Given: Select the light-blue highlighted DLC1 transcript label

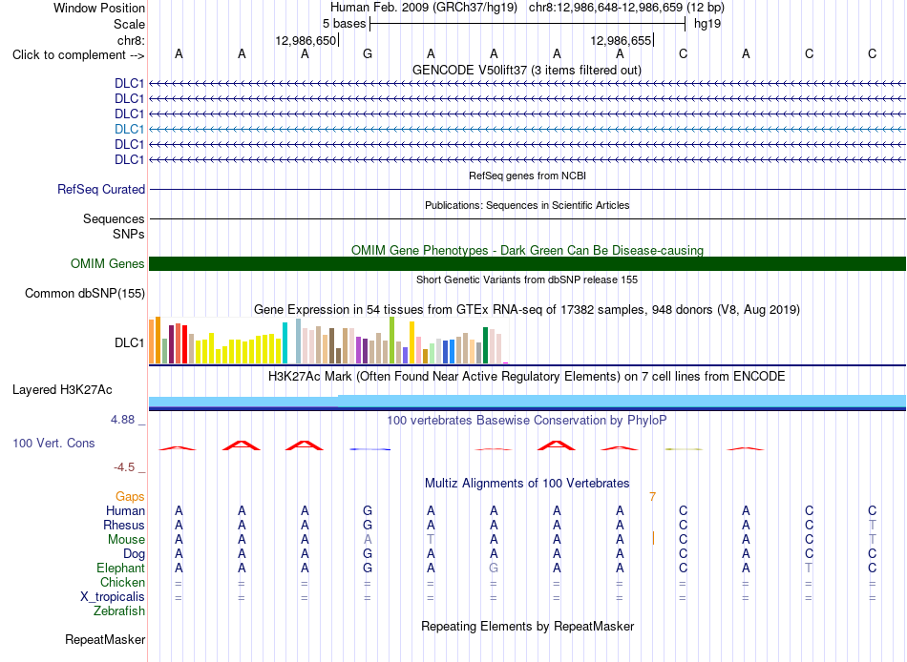Looking at the screenshot, I should click(x=129, y=129).
